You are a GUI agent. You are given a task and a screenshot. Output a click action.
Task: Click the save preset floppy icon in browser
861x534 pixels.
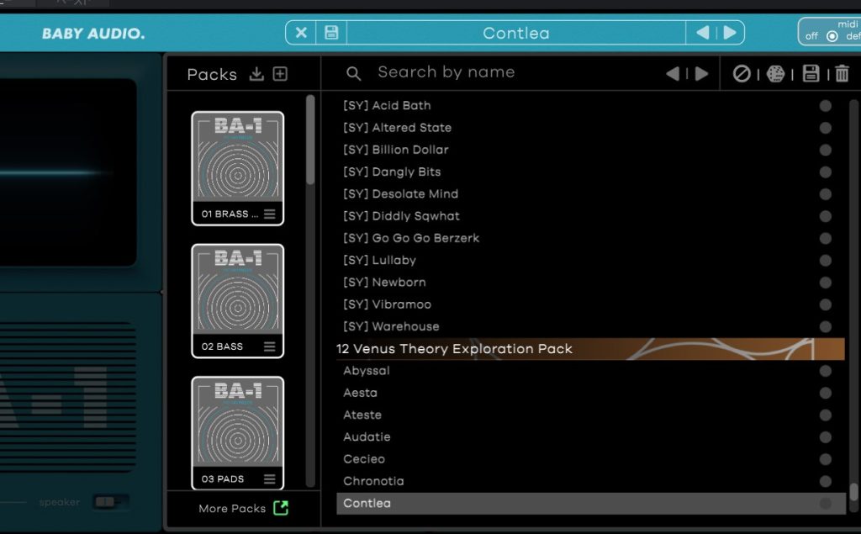pyautogui.click(x=811, y=74)
